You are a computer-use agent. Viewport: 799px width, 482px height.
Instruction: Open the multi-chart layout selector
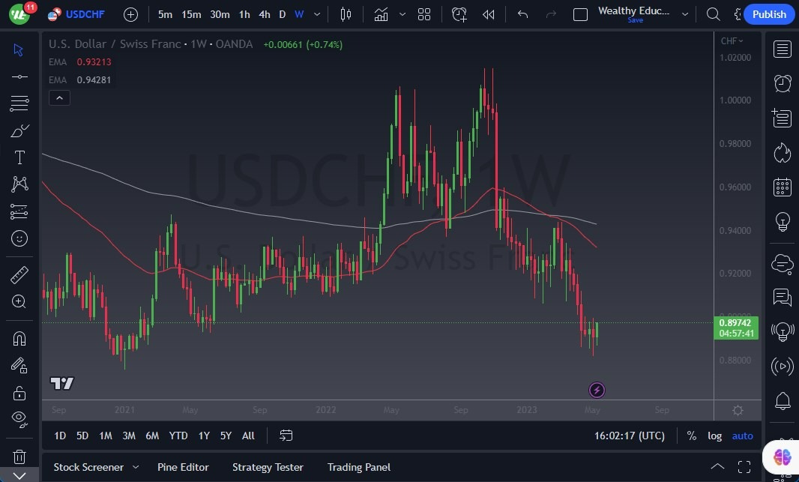[424, 13]
